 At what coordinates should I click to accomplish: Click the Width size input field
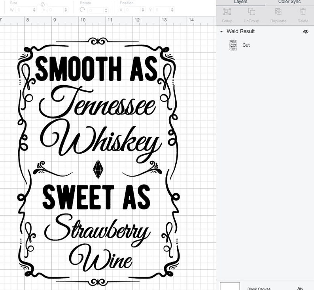24,10
